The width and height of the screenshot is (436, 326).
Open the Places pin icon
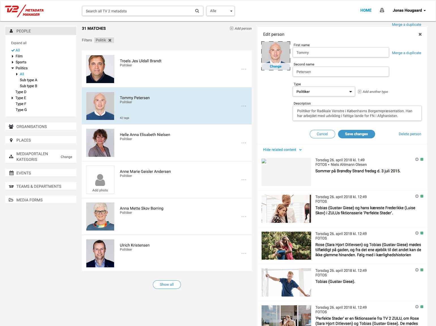tap(11, 140)
